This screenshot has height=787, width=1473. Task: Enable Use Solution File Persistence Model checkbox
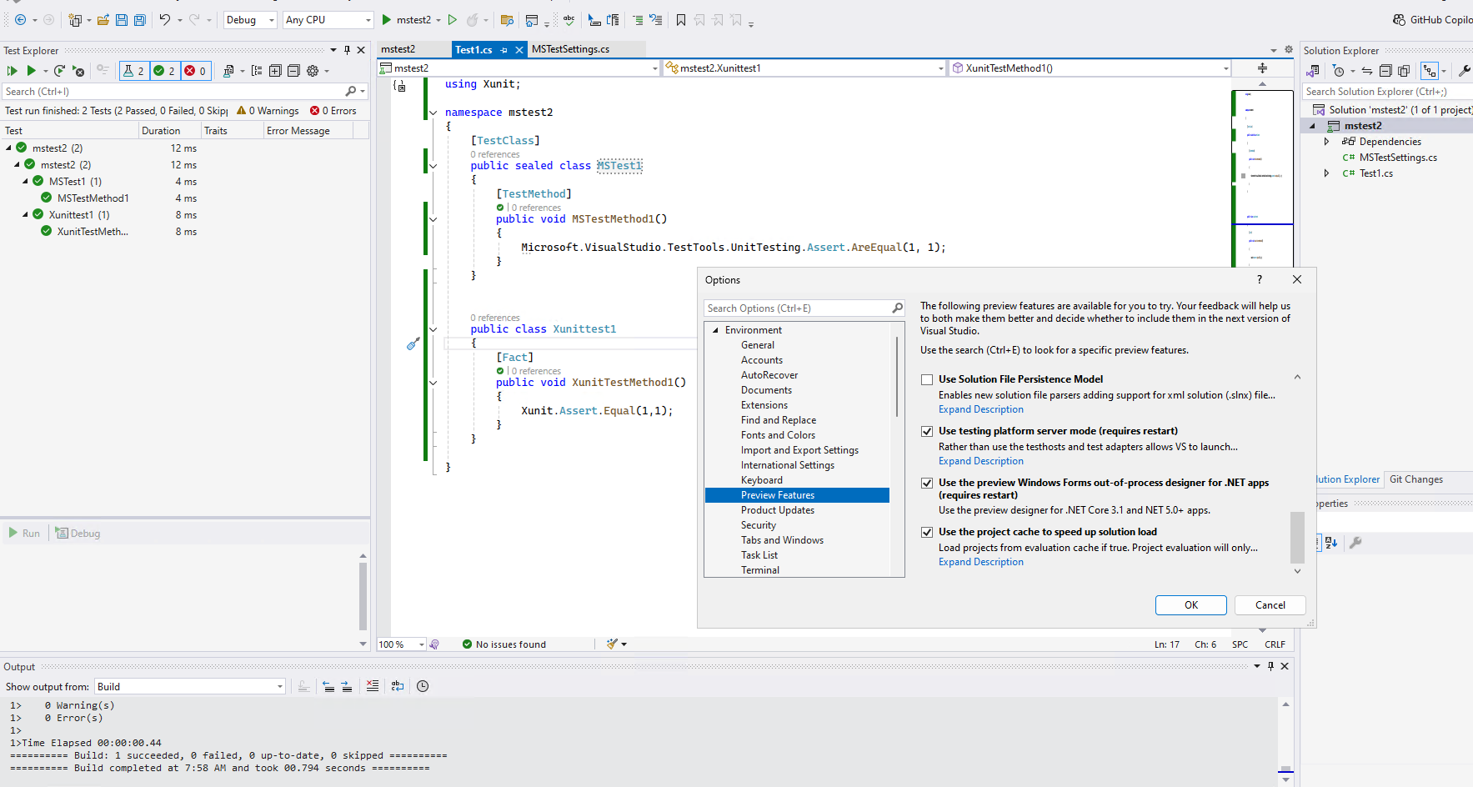click(x=927, y=379)
